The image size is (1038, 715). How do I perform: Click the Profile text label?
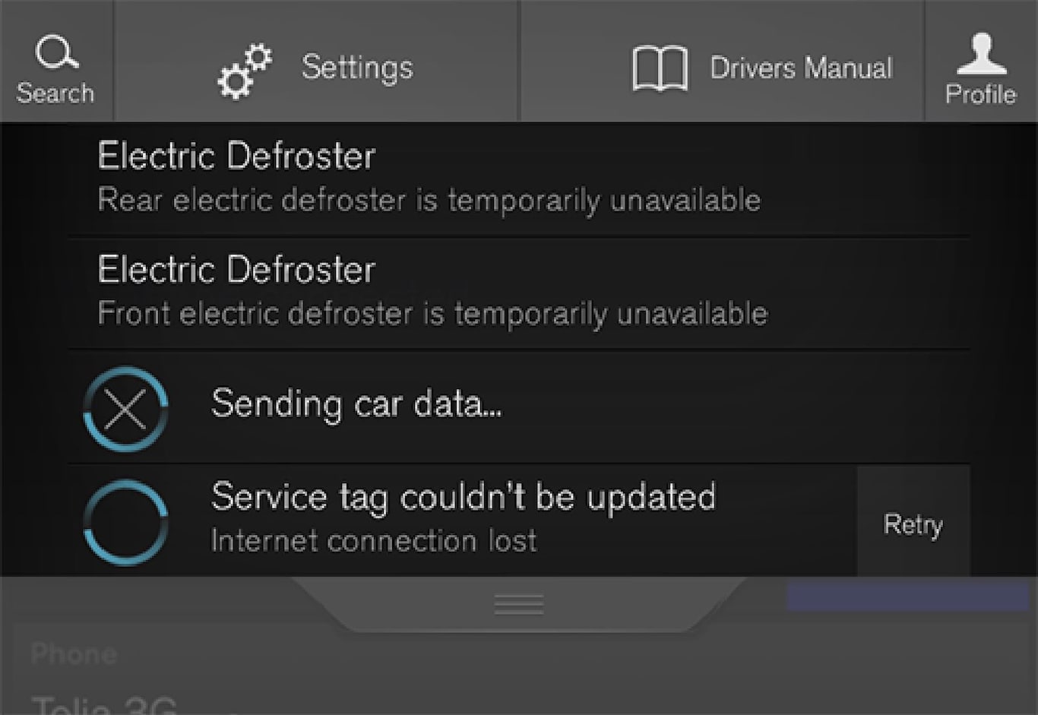pyautogui.click(x=980, y=95)
